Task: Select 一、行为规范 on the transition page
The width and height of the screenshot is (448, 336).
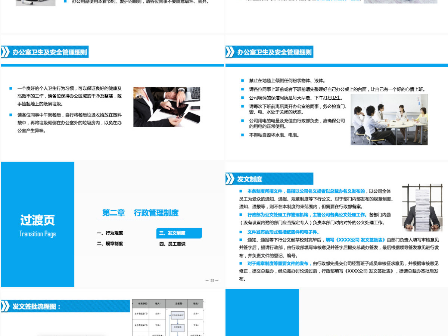Action: [x=110, y=233]
